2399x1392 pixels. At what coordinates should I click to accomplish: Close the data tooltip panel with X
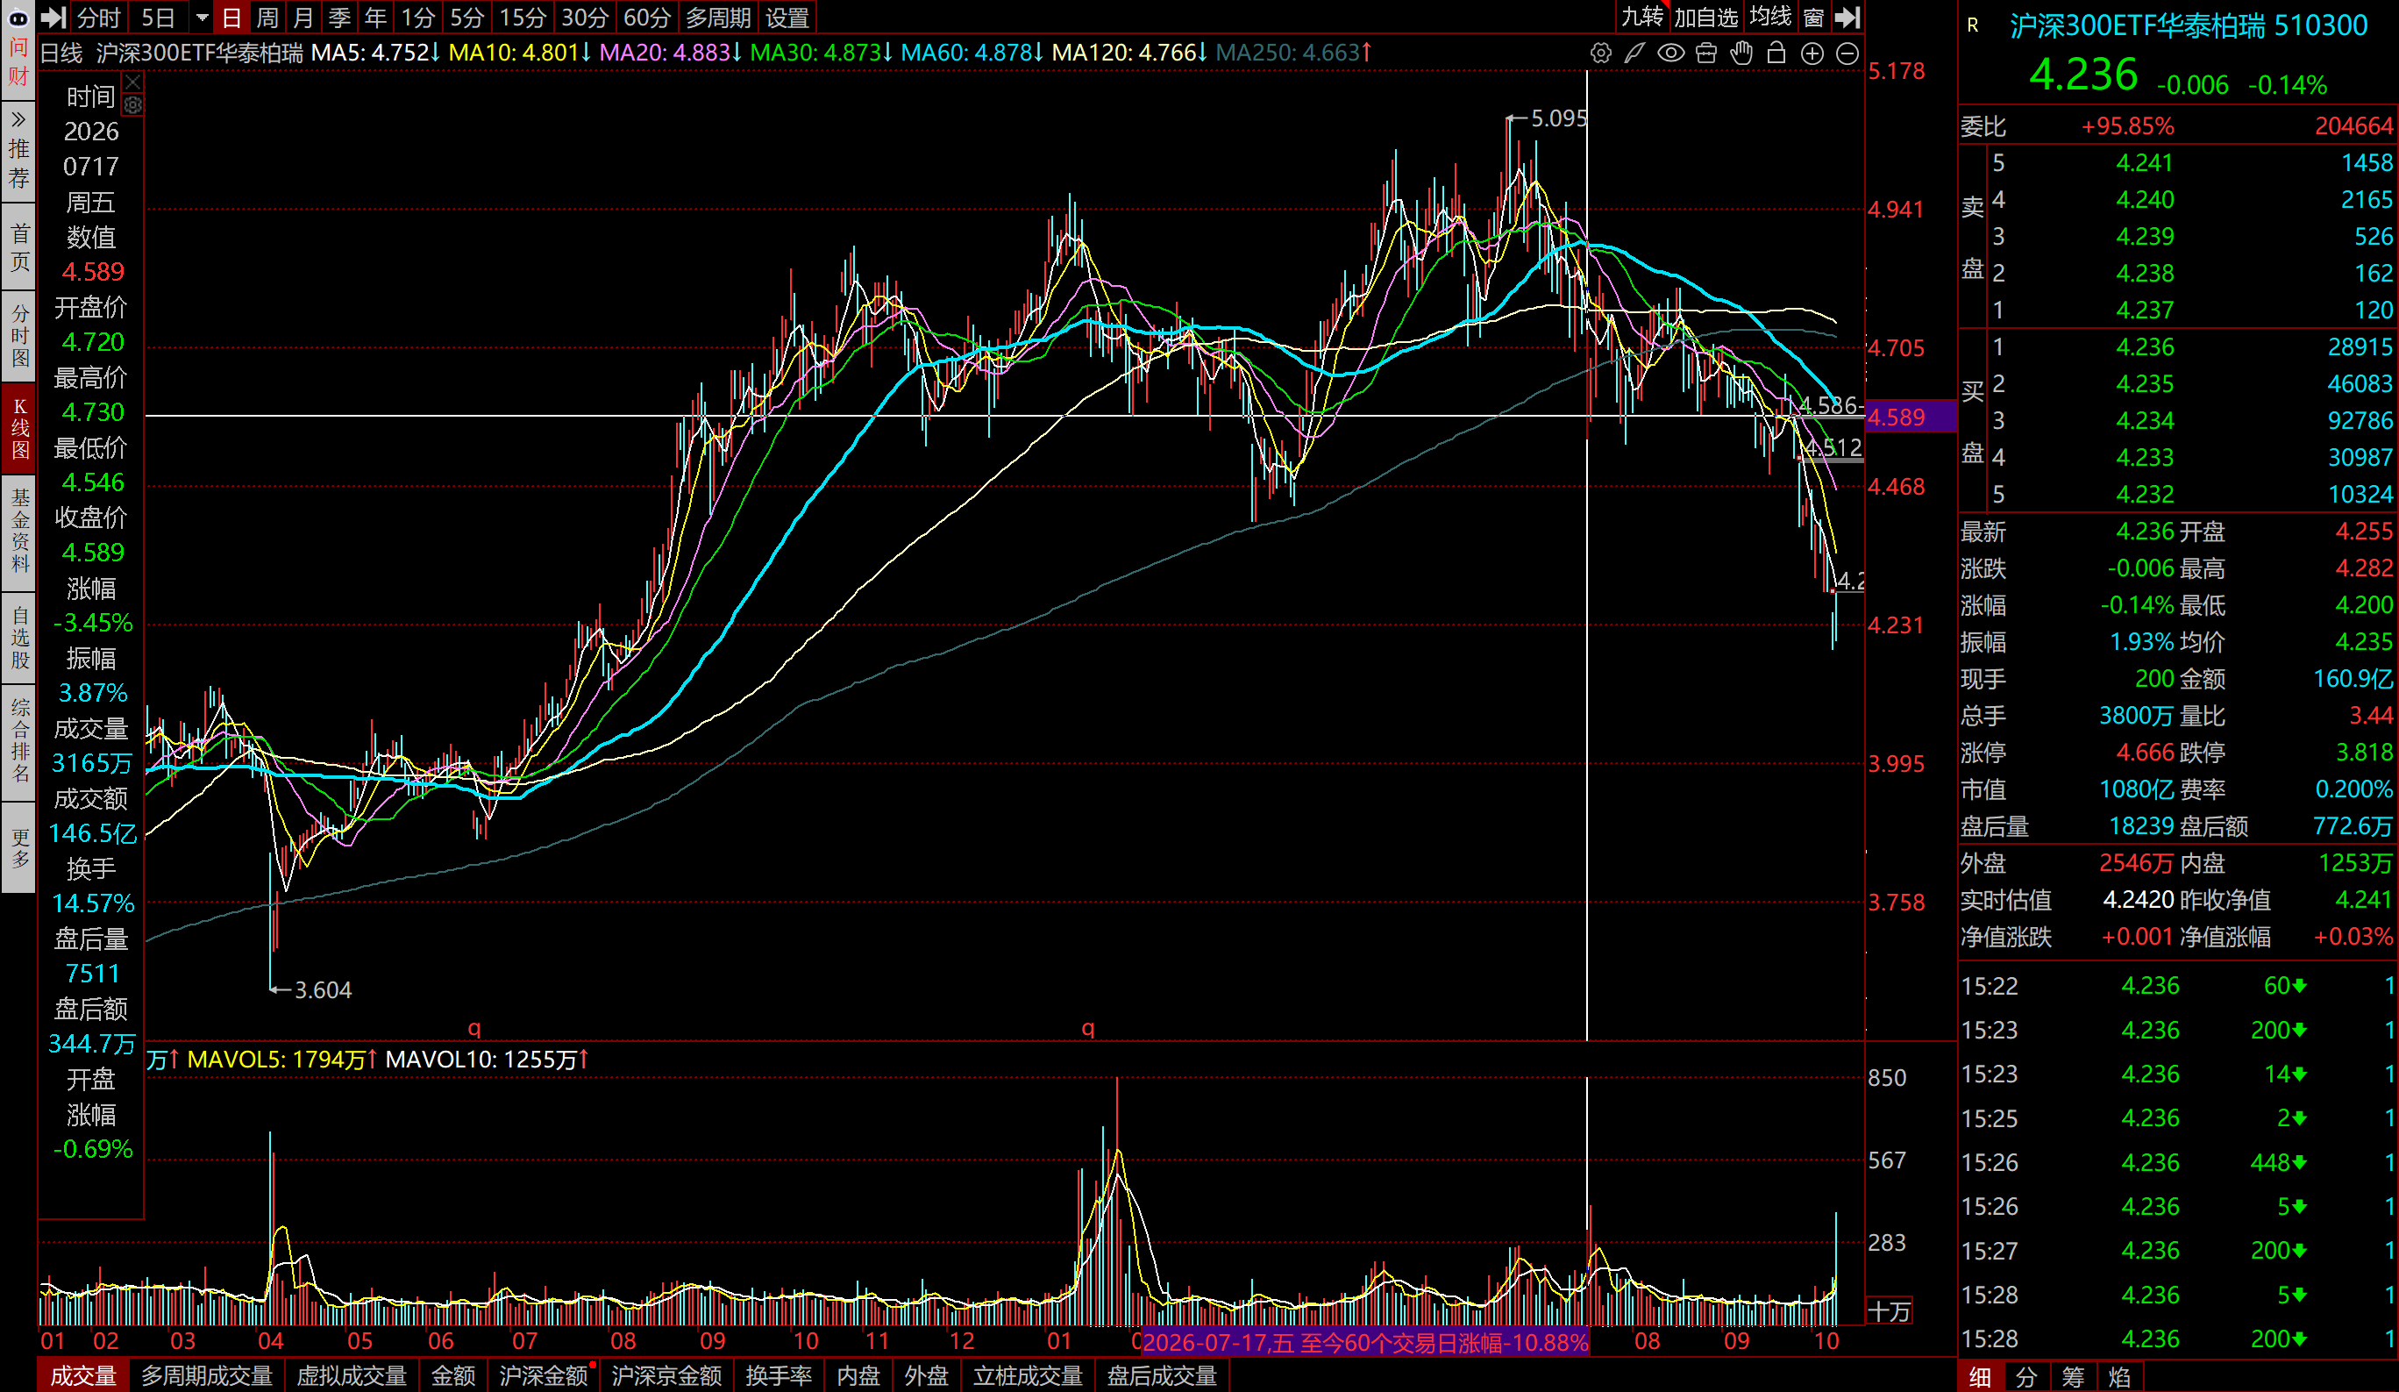click(x=133, y=82)
